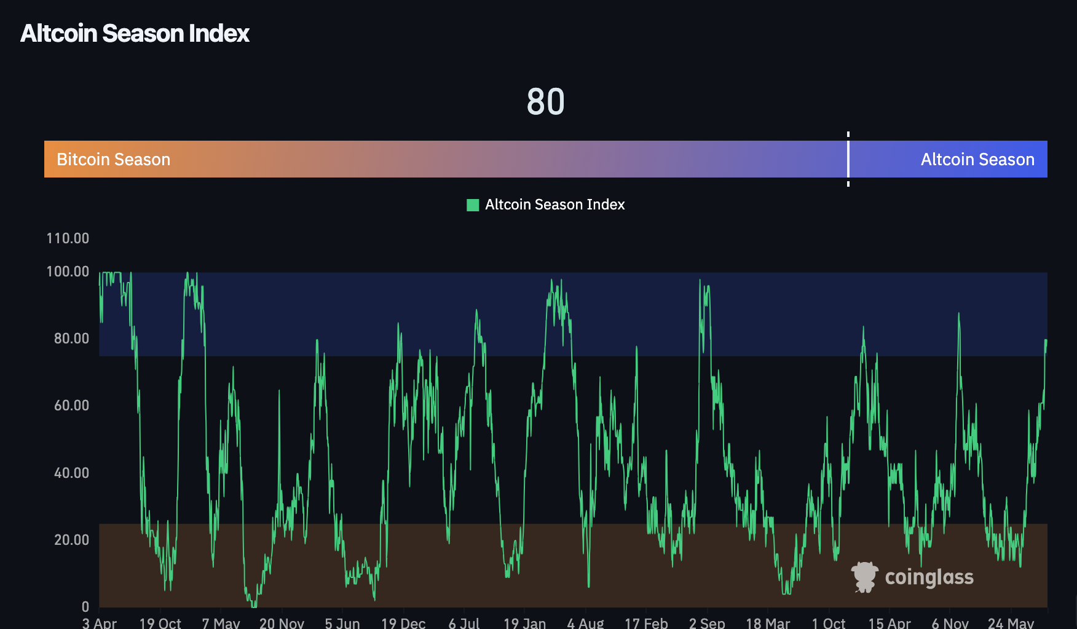
Task: Click the 2 Sep x-axis date
Action: pos(707,623)
